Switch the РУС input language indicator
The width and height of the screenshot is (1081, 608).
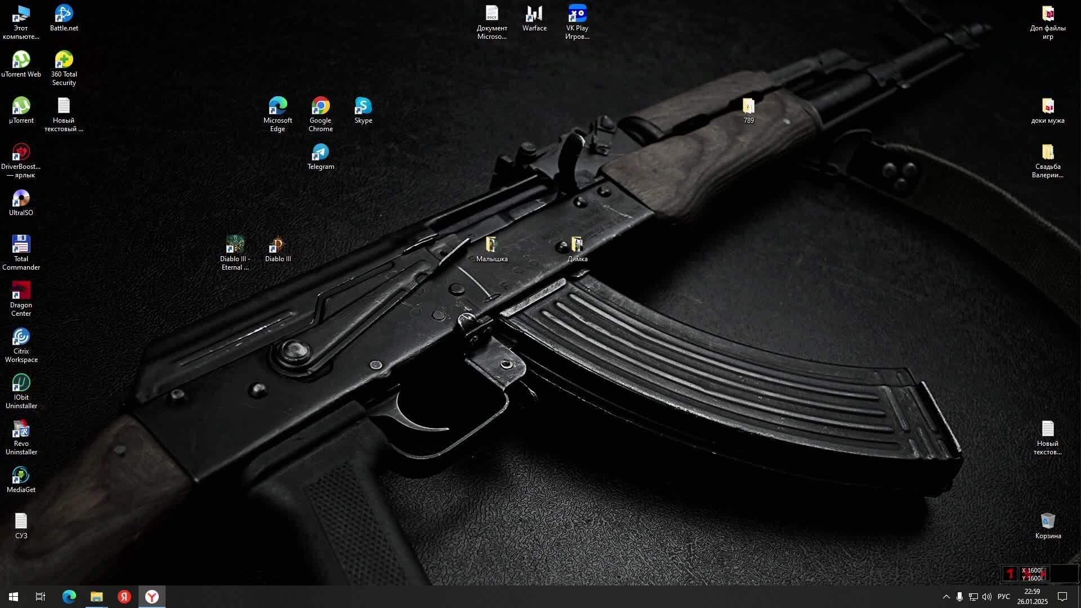pyautogui.click(x=1003, y=597)
